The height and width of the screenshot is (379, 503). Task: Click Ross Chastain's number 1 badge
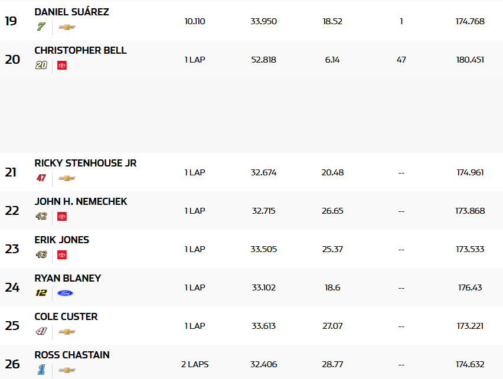click(x=41, y=370)
